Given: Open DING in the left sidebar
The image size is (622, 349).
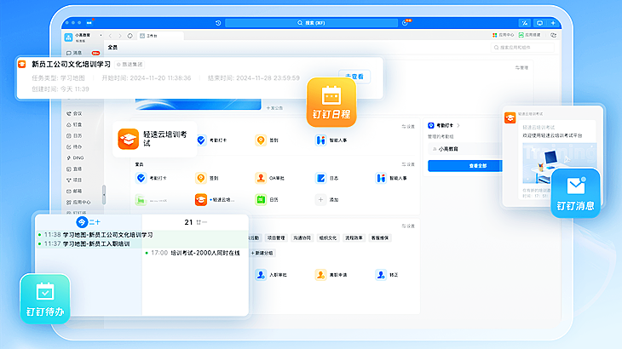Looking at the screenshot, I should point(75,158).
